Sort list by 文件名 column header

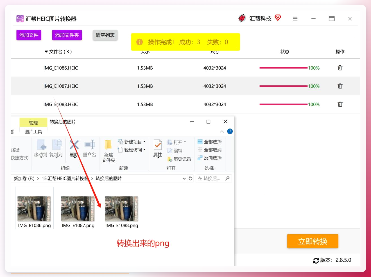(58, 52)
